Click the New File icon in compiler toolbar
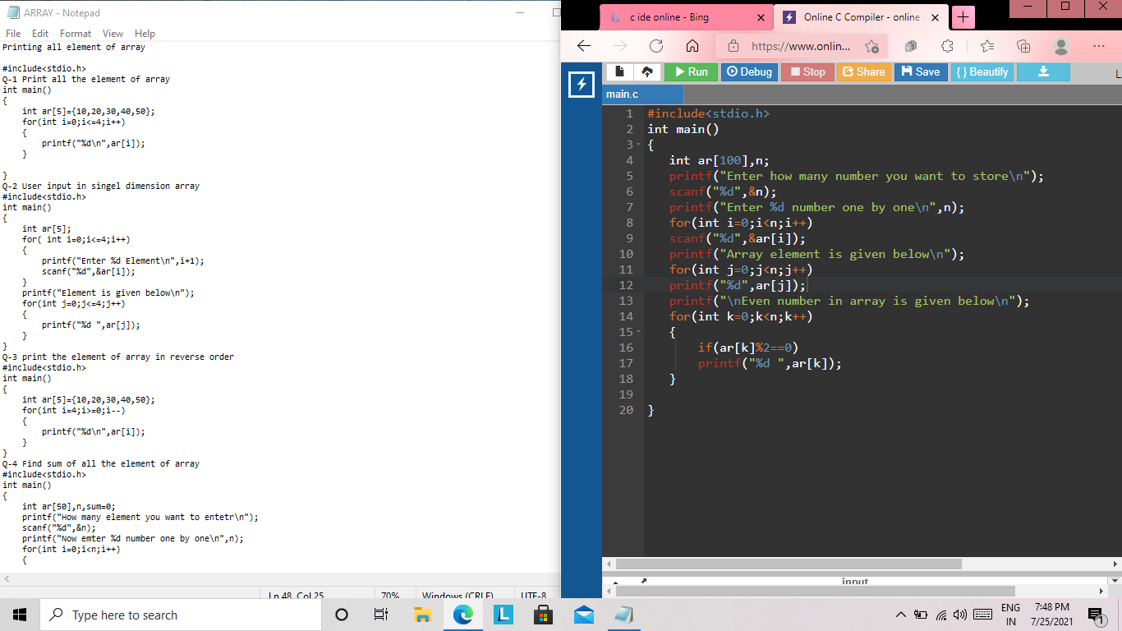 619,72
